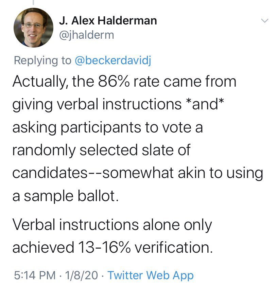This screenshot has height=285, width=277.
Task: Click the '86%' figure in tweet
Action: click(114, 82)
